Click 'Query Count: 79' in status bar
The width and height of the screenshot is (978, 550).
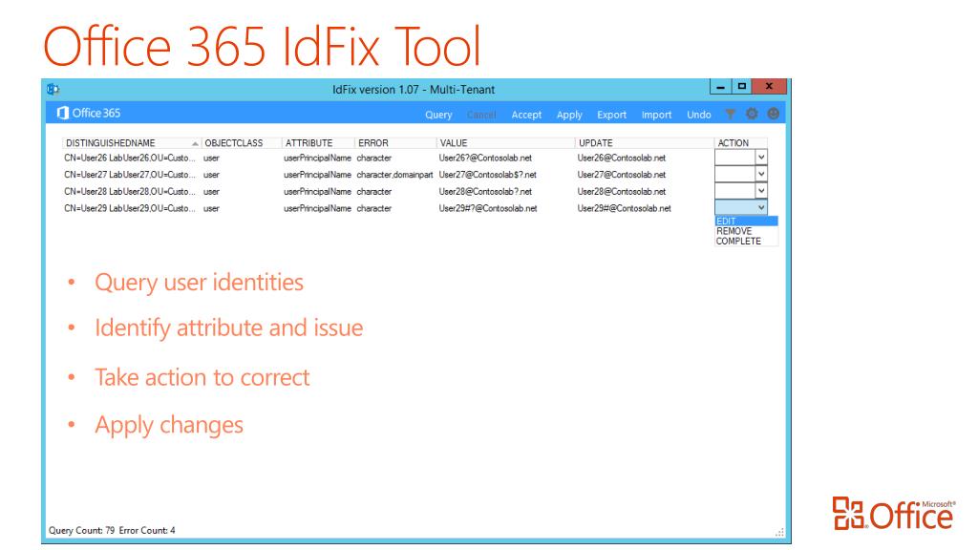82,530
